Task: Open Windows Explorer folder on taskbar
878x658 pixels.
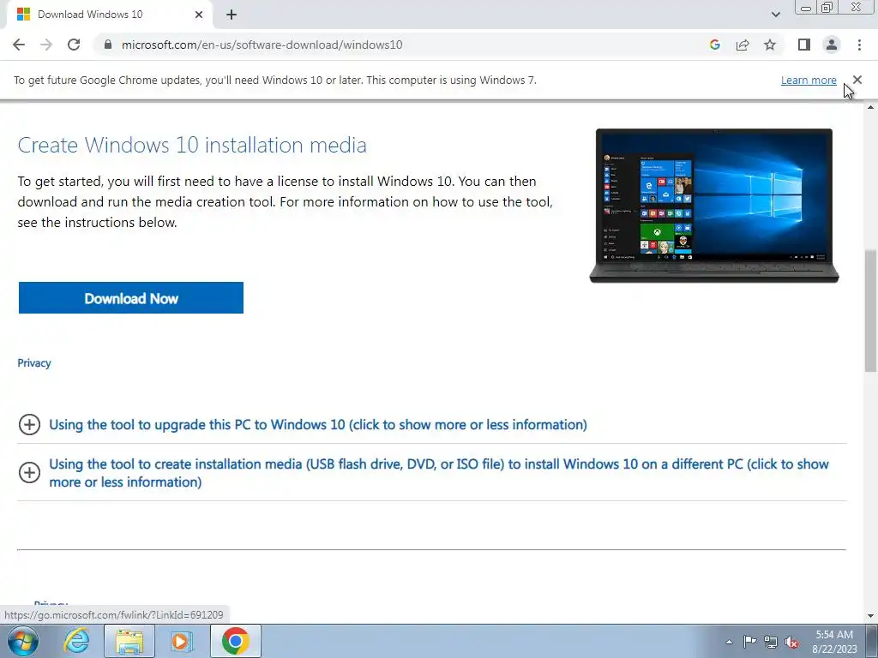Action: pyautogui.click(x=129, y=641)
